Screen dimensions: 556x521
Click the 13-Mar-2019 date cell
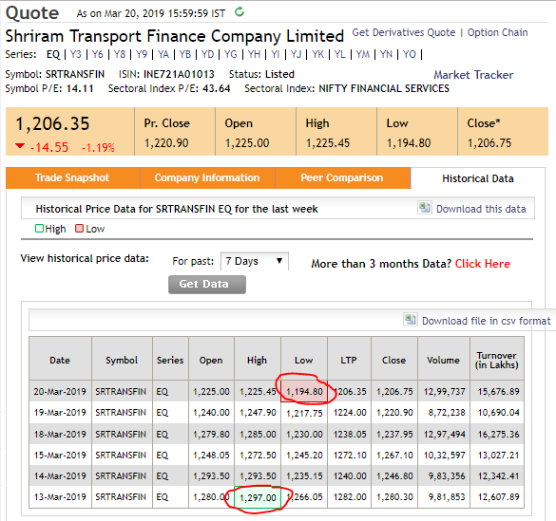[60, 497]
